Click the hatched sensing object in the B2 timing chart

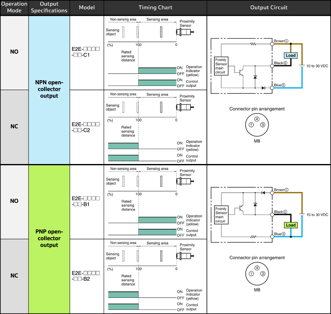161,256
